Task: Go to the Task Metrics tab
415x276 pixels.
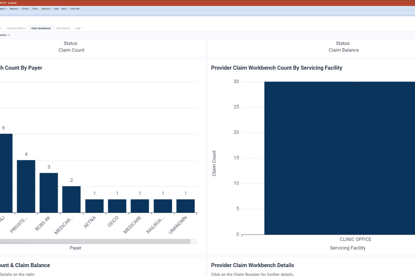Action: (x=63, y=28)
